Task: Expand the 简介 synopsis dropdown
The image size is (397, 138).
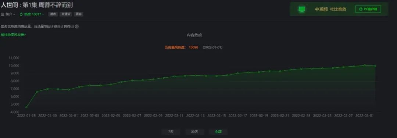Action: pos(10,14)
